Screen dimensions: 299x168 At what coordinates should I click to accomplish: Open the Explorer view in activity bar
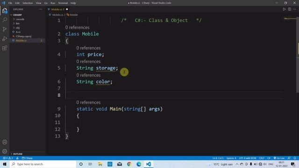(5, 11)
